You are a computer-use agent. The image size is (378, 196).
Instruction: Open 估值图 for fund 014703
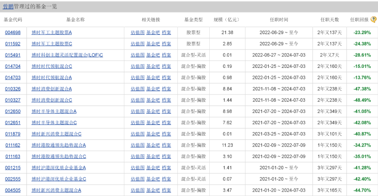(138, 77)
